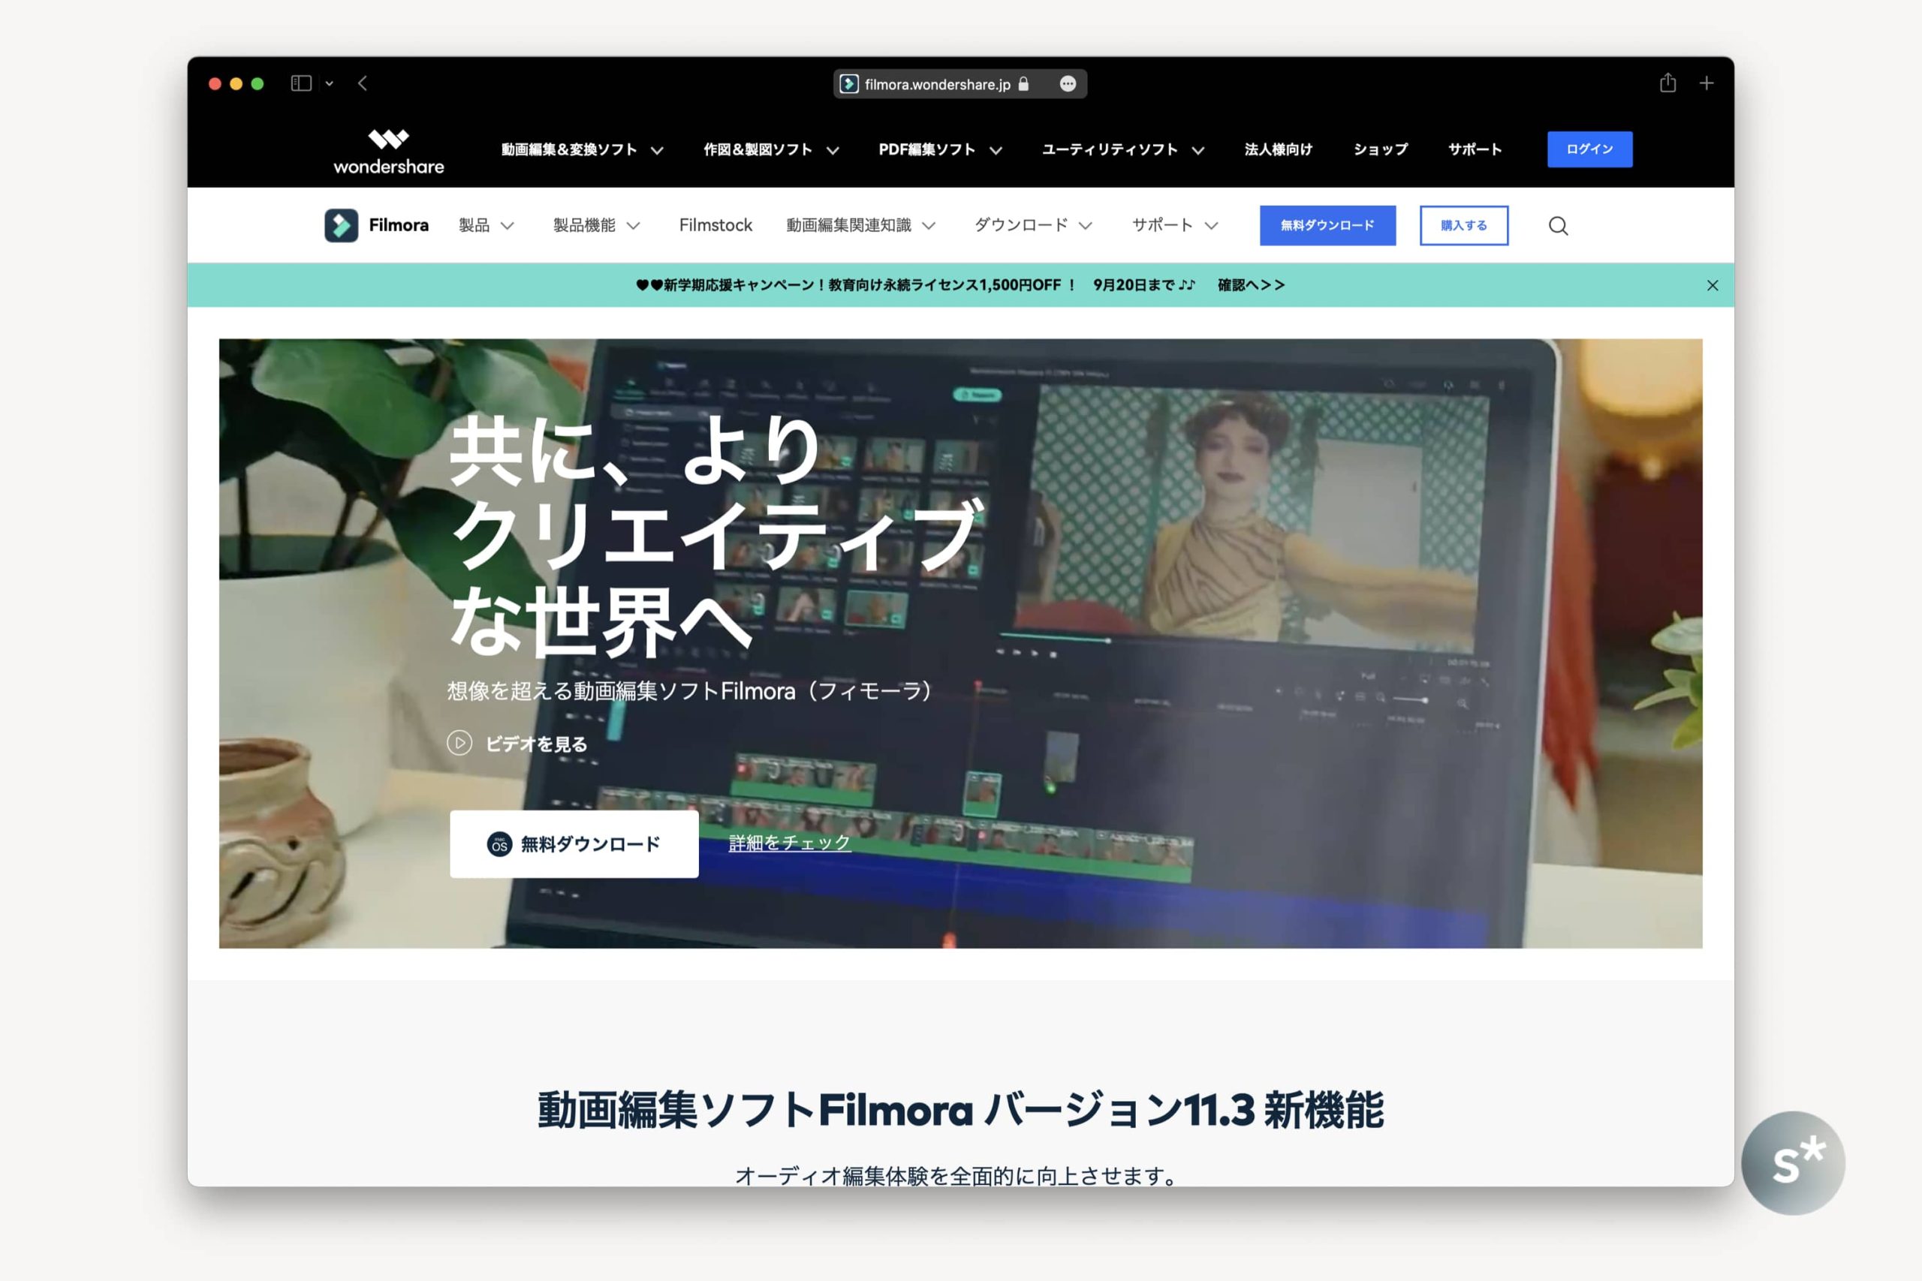Click subtitle 想像を超える動画編集ソフトFilmora
The height and width of the screenshot is (1281, 1922).
pyautogui.click(x=691, y=691)
